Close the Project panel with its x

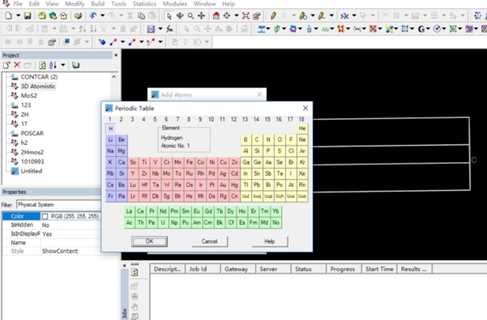coord(115,55)
